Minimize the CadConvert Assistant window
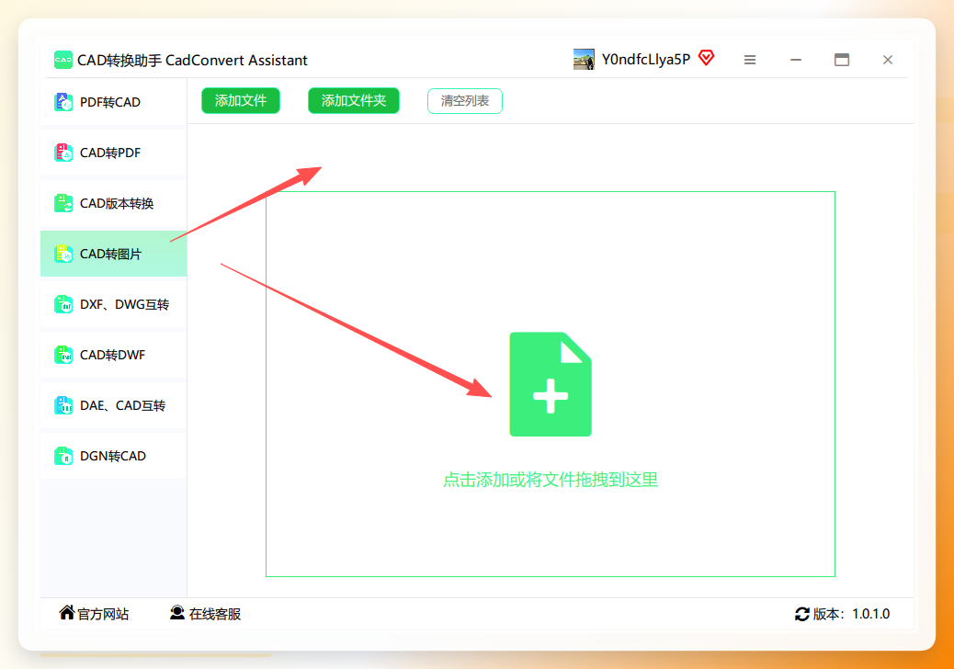This screenshot has width=954, height=669. 796,60
